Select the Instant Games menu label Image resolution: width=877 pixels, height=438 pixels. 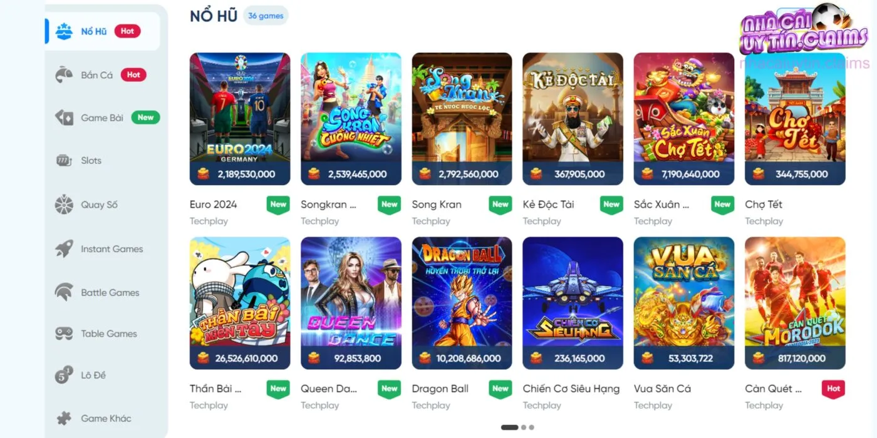point(112,248)
